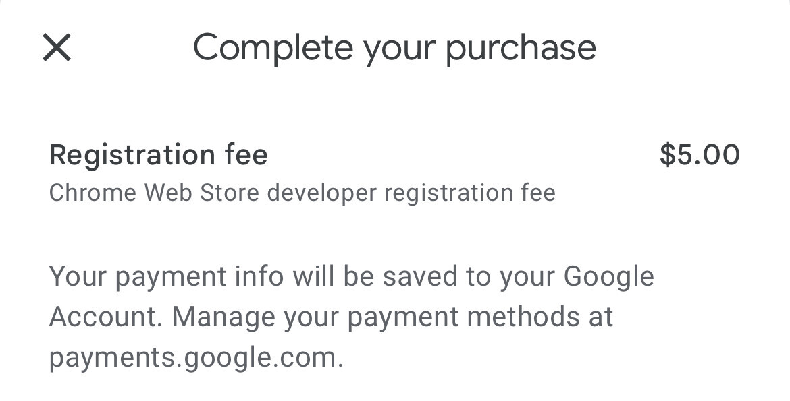Click the $5.00 price amount
This screenshot has width=790, height=401.
point(700,154)
